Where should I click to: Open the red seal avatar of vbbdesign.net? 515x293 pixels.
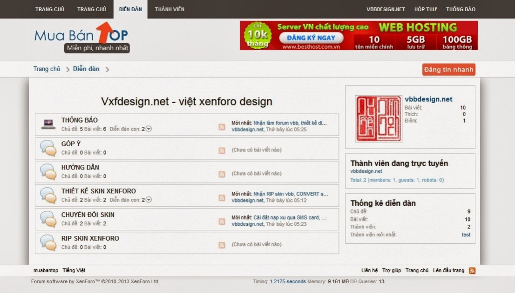coord(379,118)
